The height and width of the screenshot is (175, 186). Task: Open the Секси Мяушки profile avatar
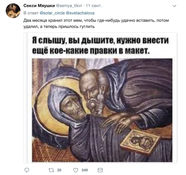[13, 11]
